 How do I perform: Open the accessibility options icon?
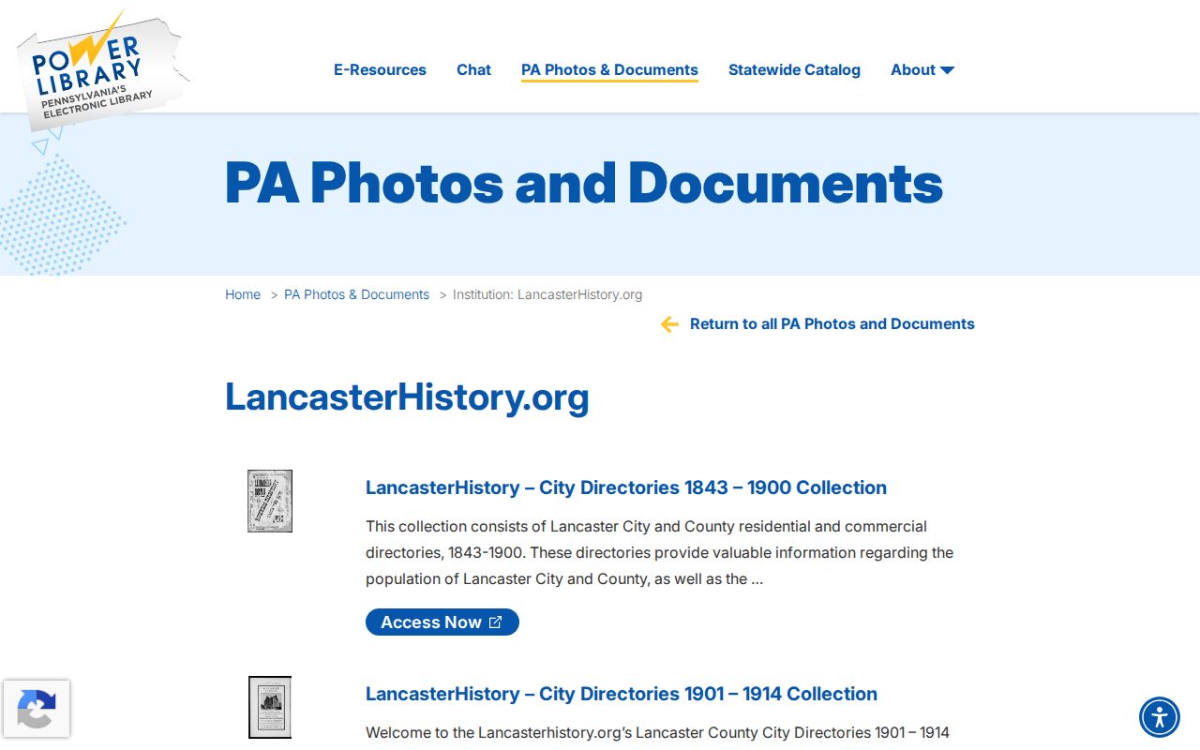tap(1160, 718)
